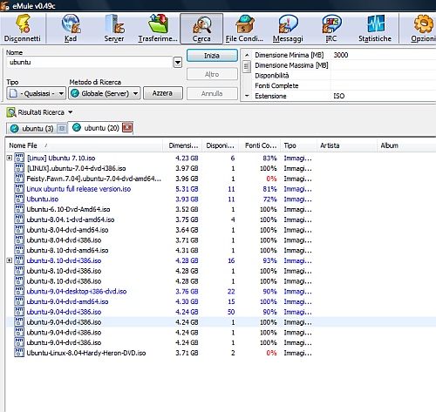Open the Server list panel
The image size is (436, 412).
click(x=114, y=29)
